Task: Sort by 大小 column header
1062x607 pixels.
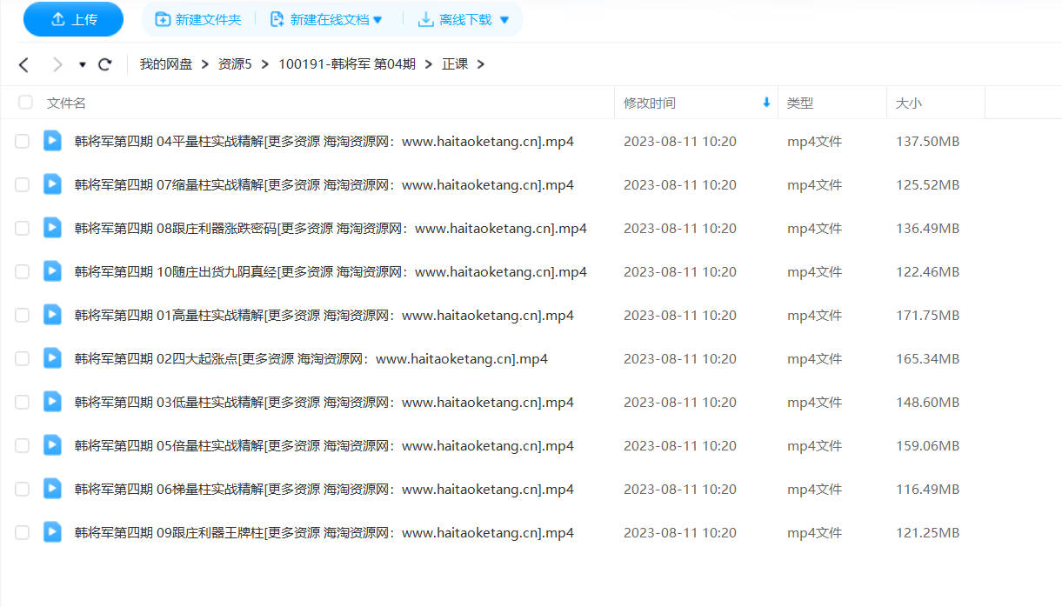Action: tap(909, 103)
